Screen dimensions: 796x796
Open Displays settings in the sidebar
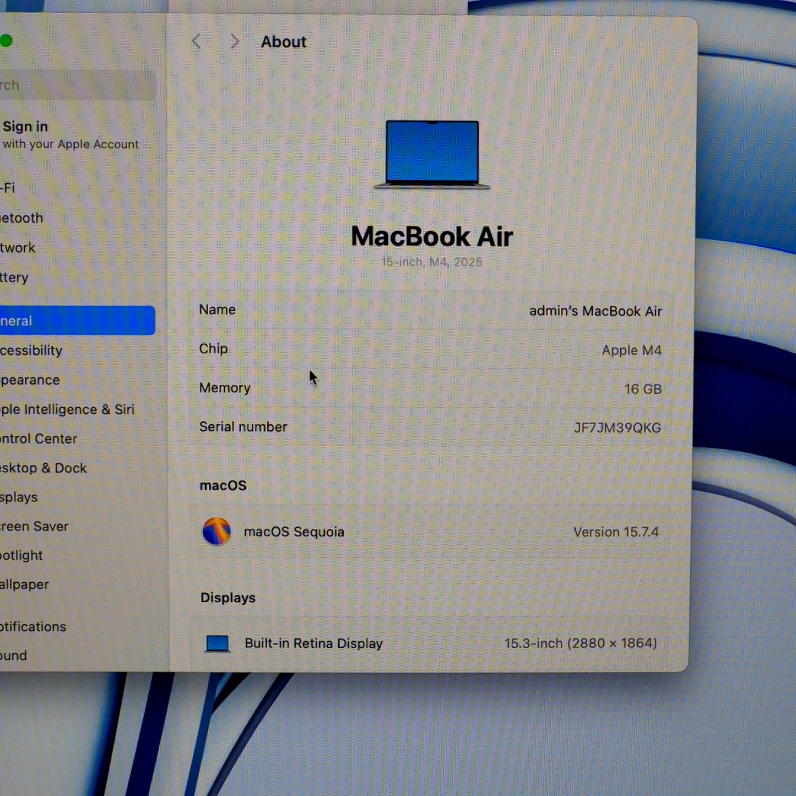click(19, 497)
